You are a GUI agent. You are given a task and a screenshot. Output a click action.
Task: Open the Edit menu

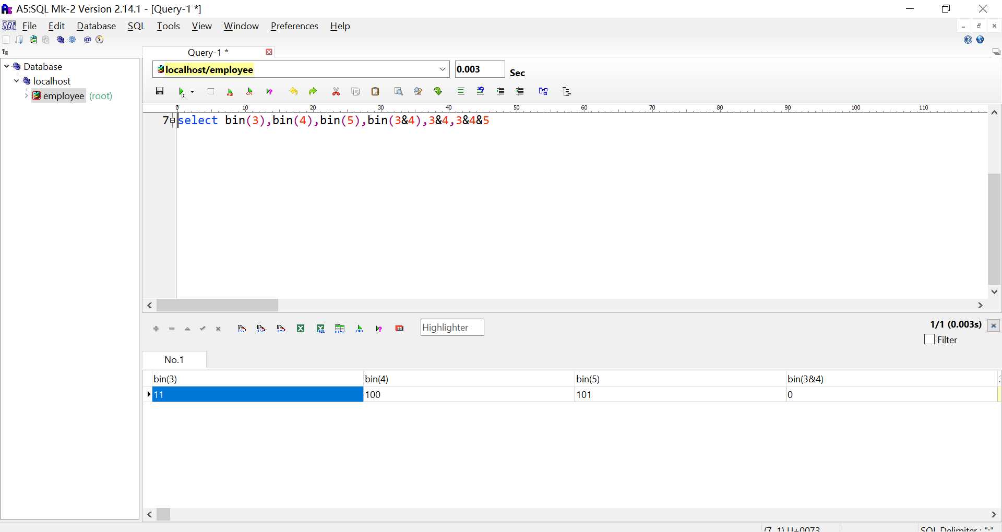coord(56,26)
